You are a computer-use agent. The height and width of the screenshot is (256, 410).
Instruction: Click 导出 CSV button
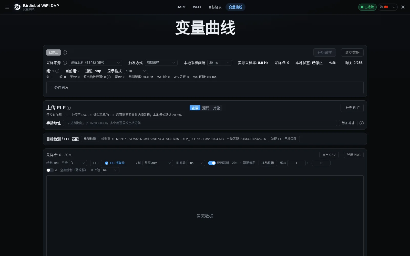329,155
